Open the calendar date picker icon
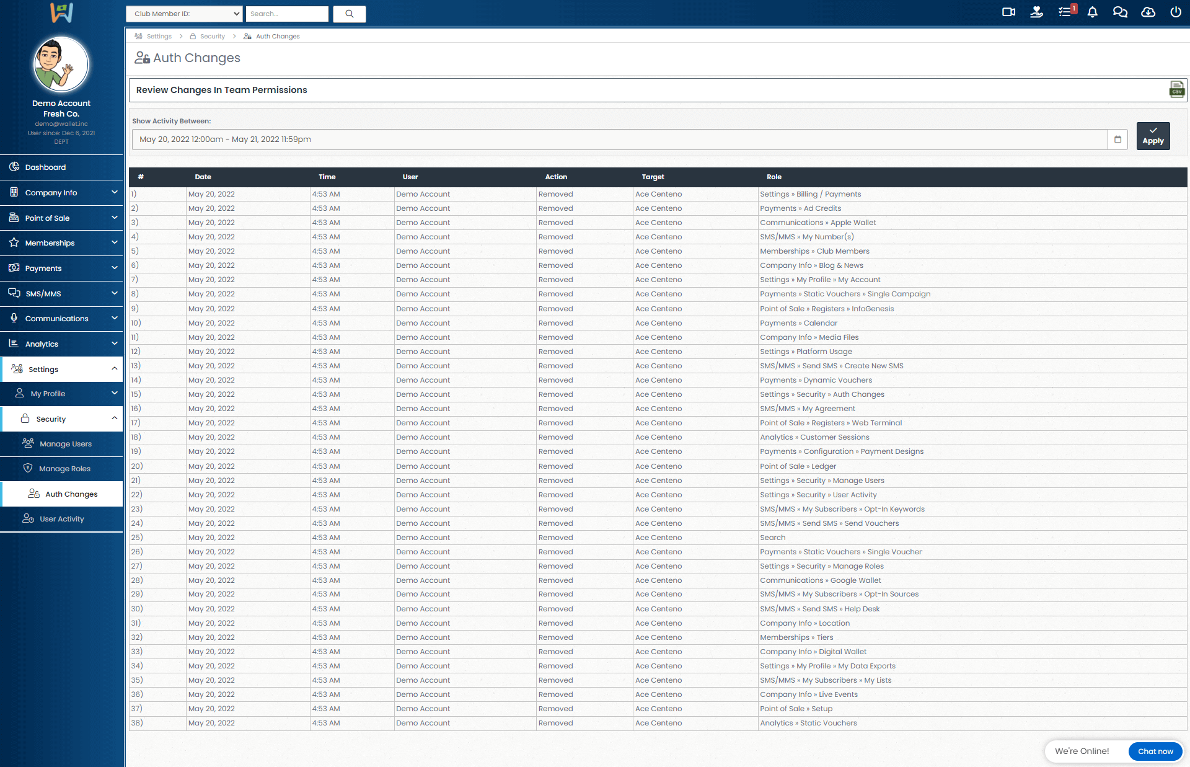The width and height of the screenshot is (1190, 767). coord(1117,140)
